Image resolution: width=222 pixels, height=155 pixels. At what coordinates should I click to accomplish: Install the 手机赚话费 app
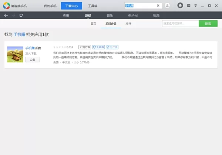32,59
